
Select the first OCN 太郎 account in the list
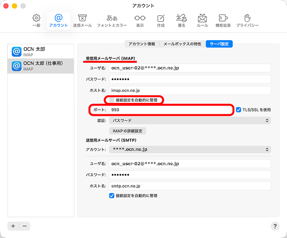tap(41, 52)
